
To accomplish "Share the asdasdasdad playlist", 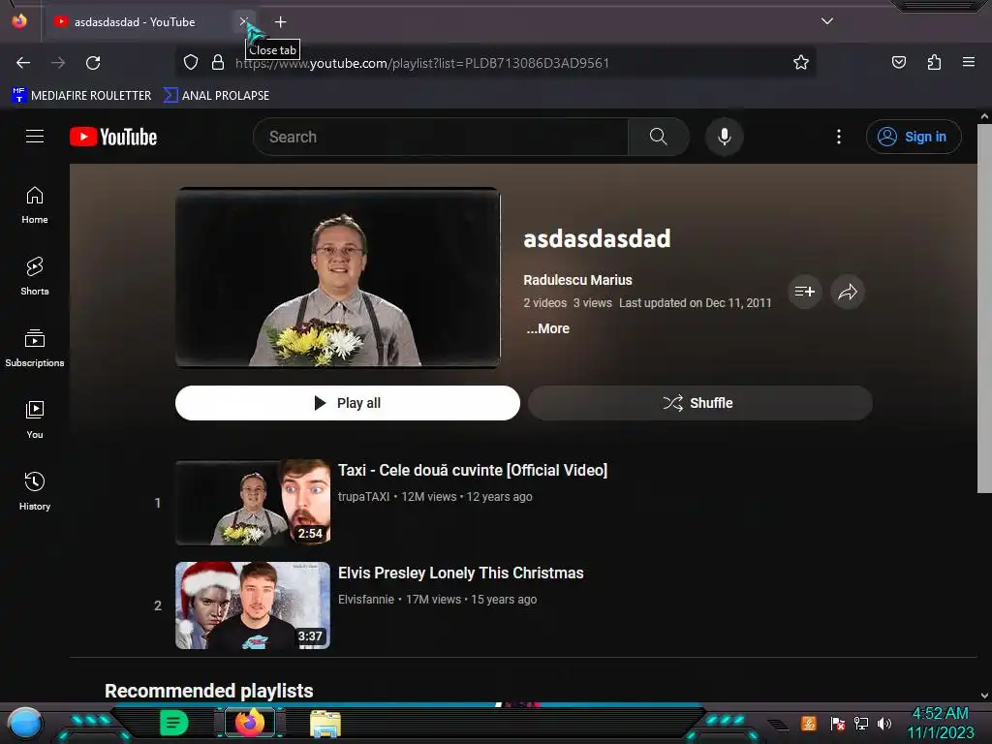I will (848, 292).
